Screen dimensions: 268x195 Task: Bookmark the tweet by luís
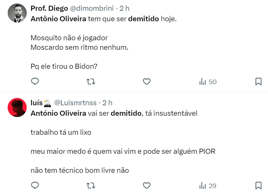[258, 185]
